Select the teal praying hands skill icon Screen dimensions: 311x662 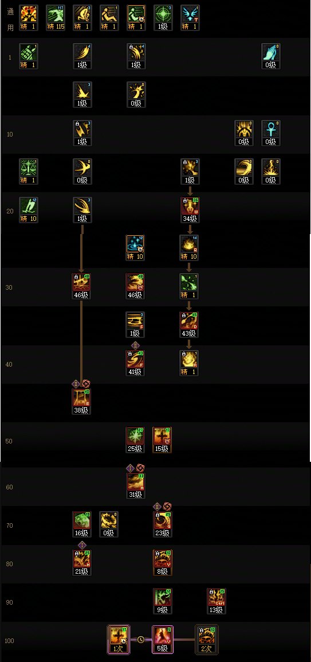(x=270, y=57)
